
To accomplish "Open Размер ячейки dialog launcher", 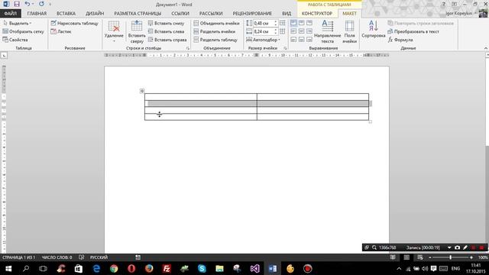I will point(285,48).
